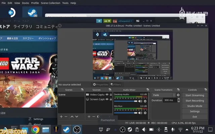215x134 pixels.
Task: Move scene up
Action: 72,117
